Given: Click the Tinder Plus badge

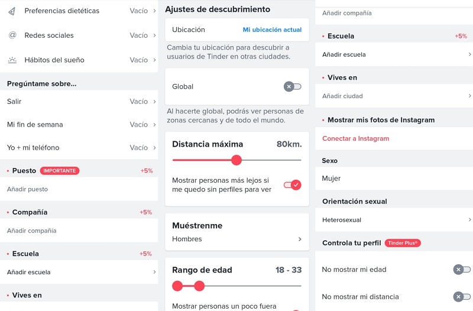Looking at the screenshot, I should 403,243.
